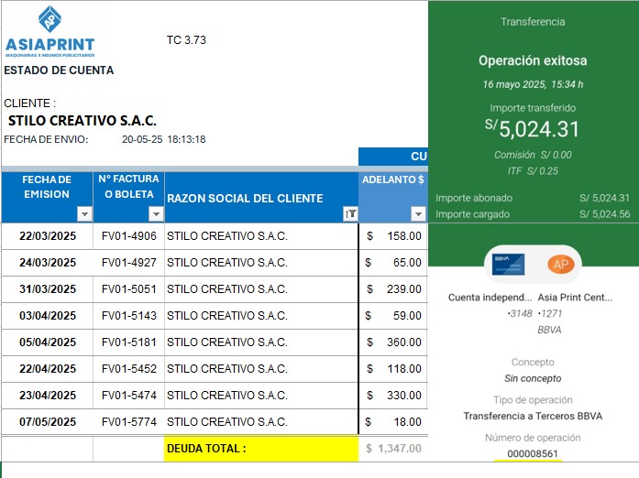Open the active RAZON SOCIAL filter button
This screenshot has width=639, height=478.
pyautogui.click(x=349, y=213)
